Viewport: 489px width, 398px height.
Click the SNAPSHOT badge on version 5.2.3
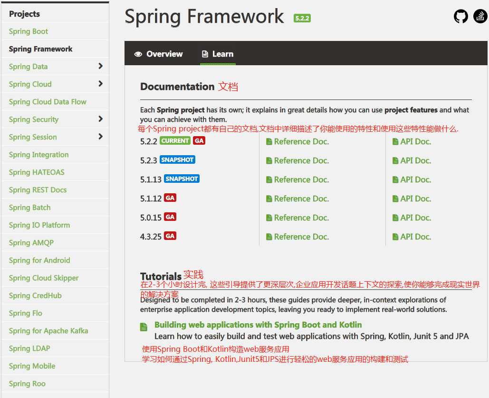(x=177, y=159)
